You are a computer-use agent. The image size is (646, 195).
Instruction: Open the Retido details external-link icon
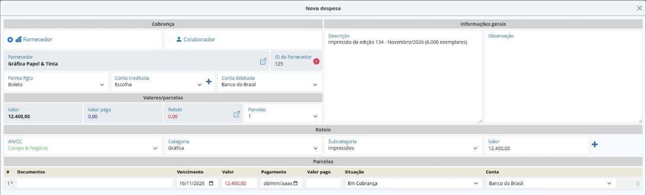click(x=237, y=114)
